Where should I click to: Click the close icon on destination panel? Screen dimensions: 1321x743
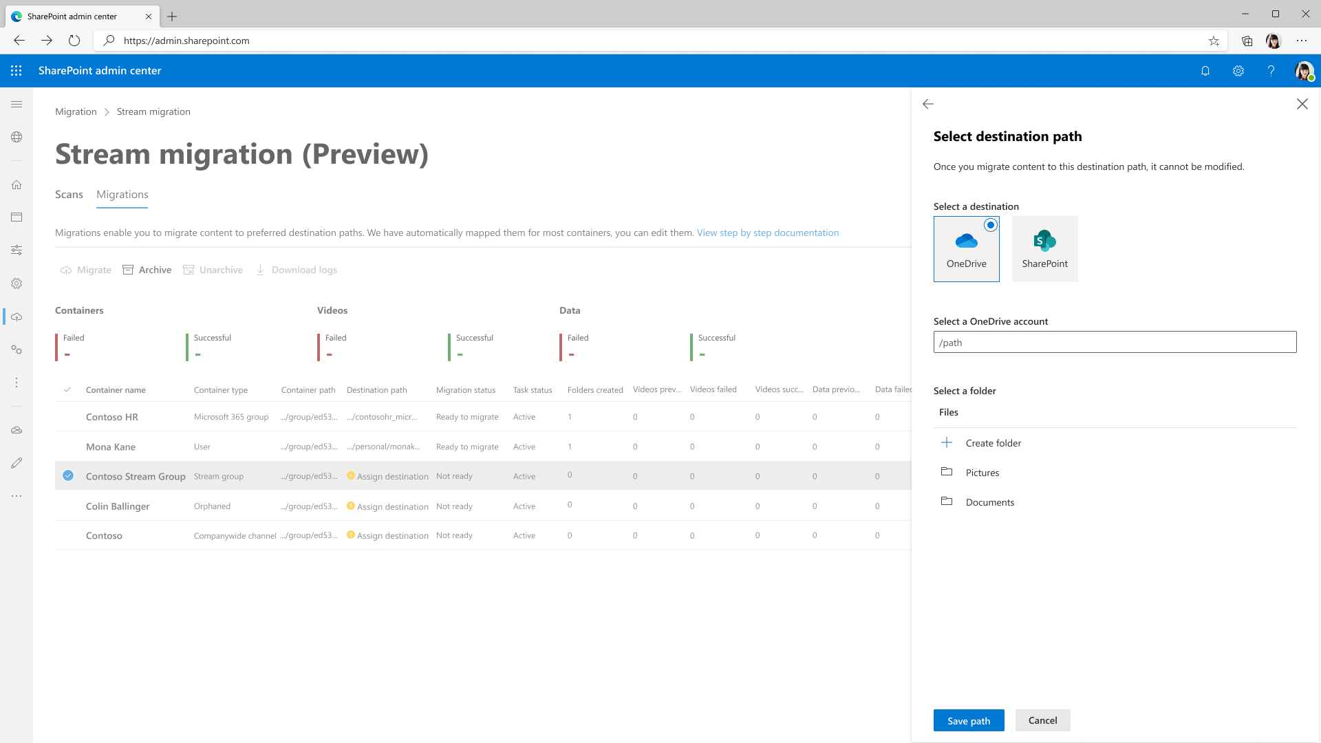(1302, 103)
